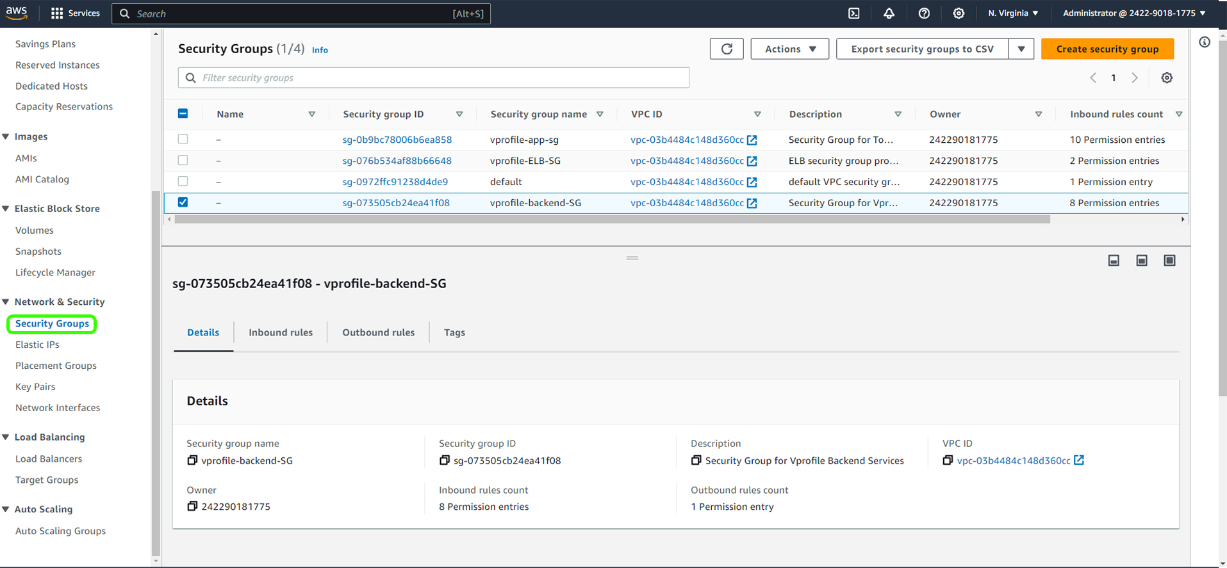1227x568 pixels.
Task: Launch the CloudShell terminal icon
Action: pos(854,13)
